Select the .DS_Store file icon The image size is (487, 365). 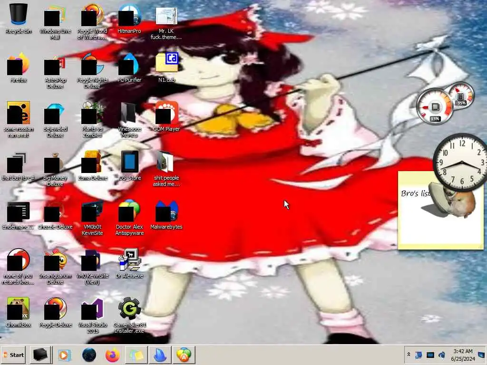(x=129, y=166)
